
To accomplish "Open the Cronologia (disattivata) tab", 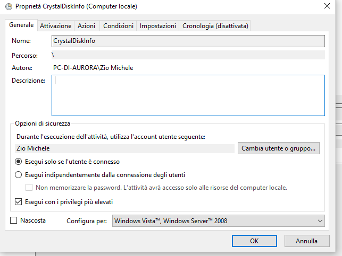I will (x=215, y=26).
